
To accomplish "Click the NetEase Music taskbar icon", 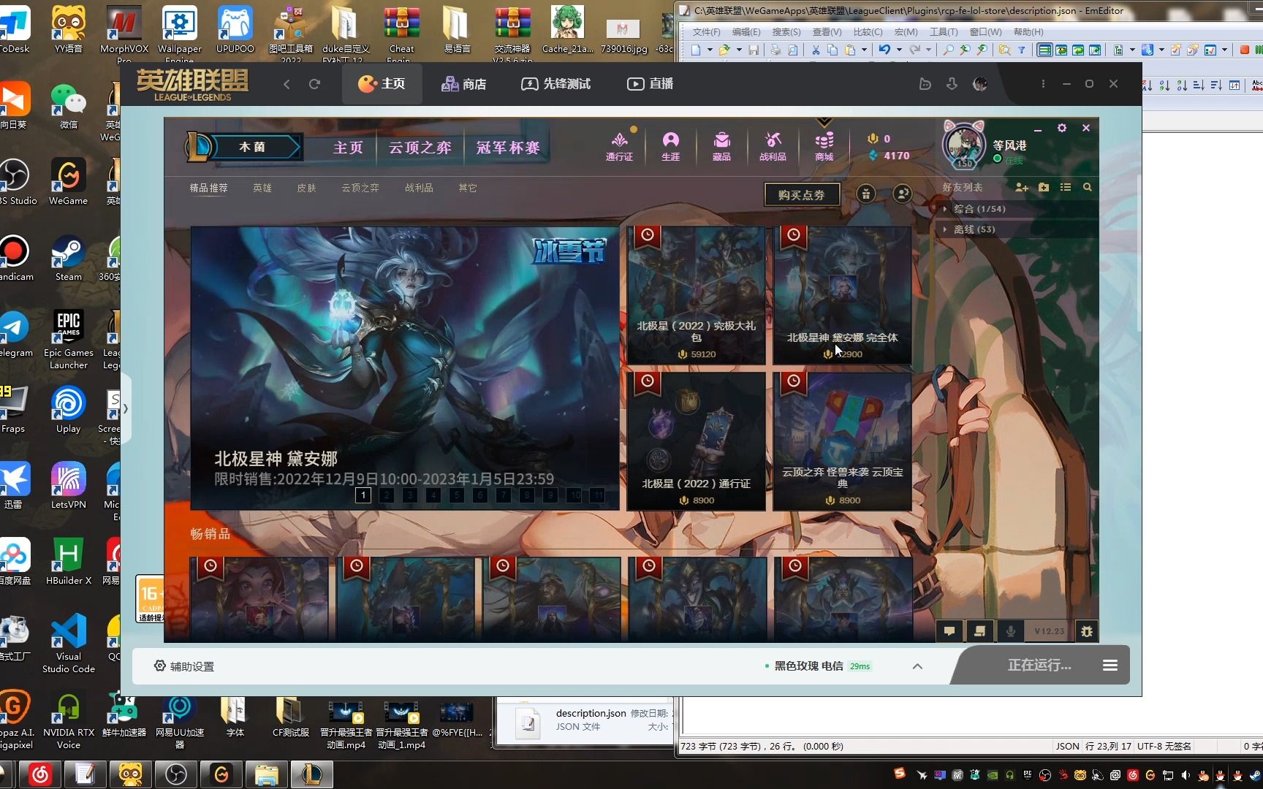I will pyautogui.click(x=39, y=774).
